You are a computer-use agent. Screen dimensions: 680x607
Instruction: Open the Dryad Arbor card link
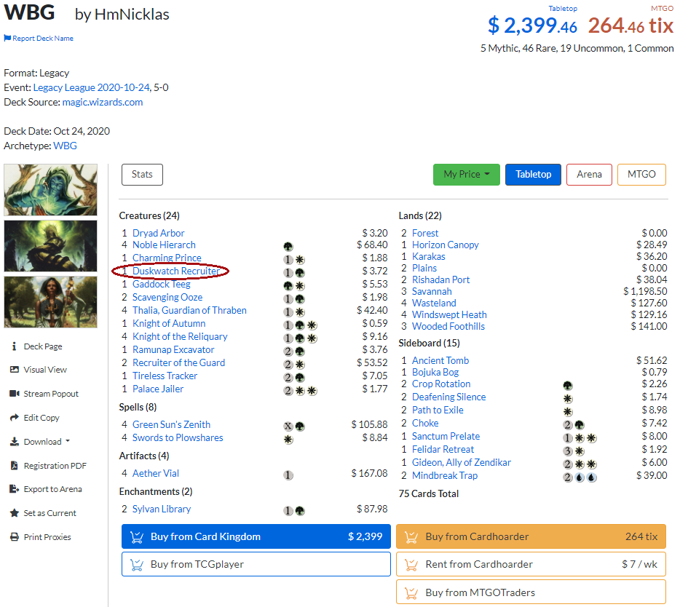158,233
